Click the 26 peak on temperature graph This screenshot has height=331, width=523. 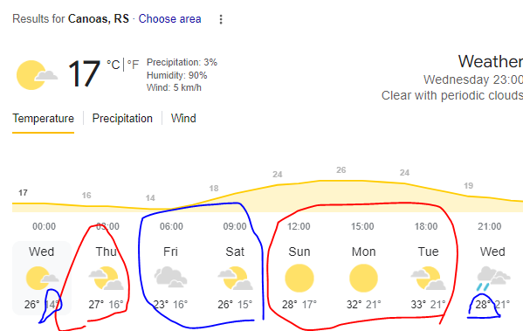(x=341, y=170)
